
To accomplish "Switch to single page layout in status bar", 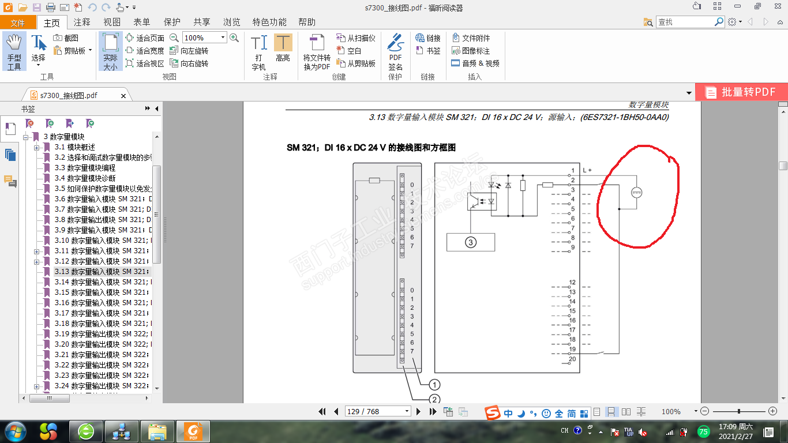I will click(597, 412).
